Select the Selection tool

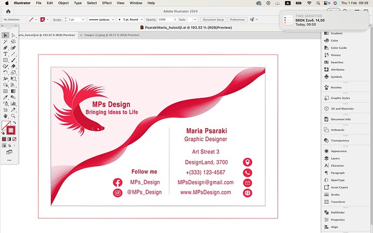[5, 36]
